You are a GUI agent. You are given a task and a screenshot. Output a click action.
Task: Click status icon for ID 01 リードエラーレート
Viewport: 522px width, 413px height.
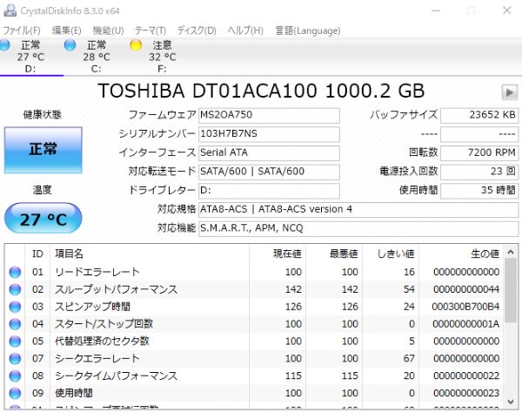(x=15, y=273)
